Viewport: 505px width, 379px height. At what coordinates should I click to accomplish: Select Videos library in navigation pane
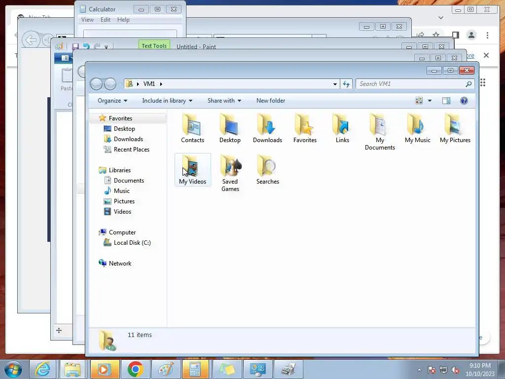(x=122, y=211)
